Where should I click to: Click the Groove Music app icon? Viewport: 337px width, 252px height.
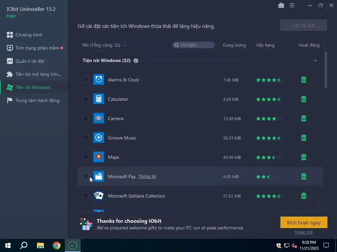99,137
